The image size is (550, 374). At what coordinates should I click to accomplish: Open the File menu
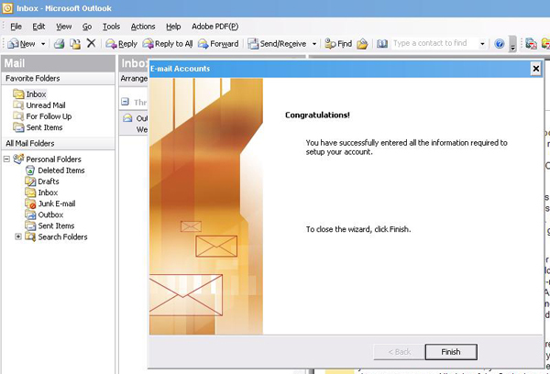click(x=16, y=27)
